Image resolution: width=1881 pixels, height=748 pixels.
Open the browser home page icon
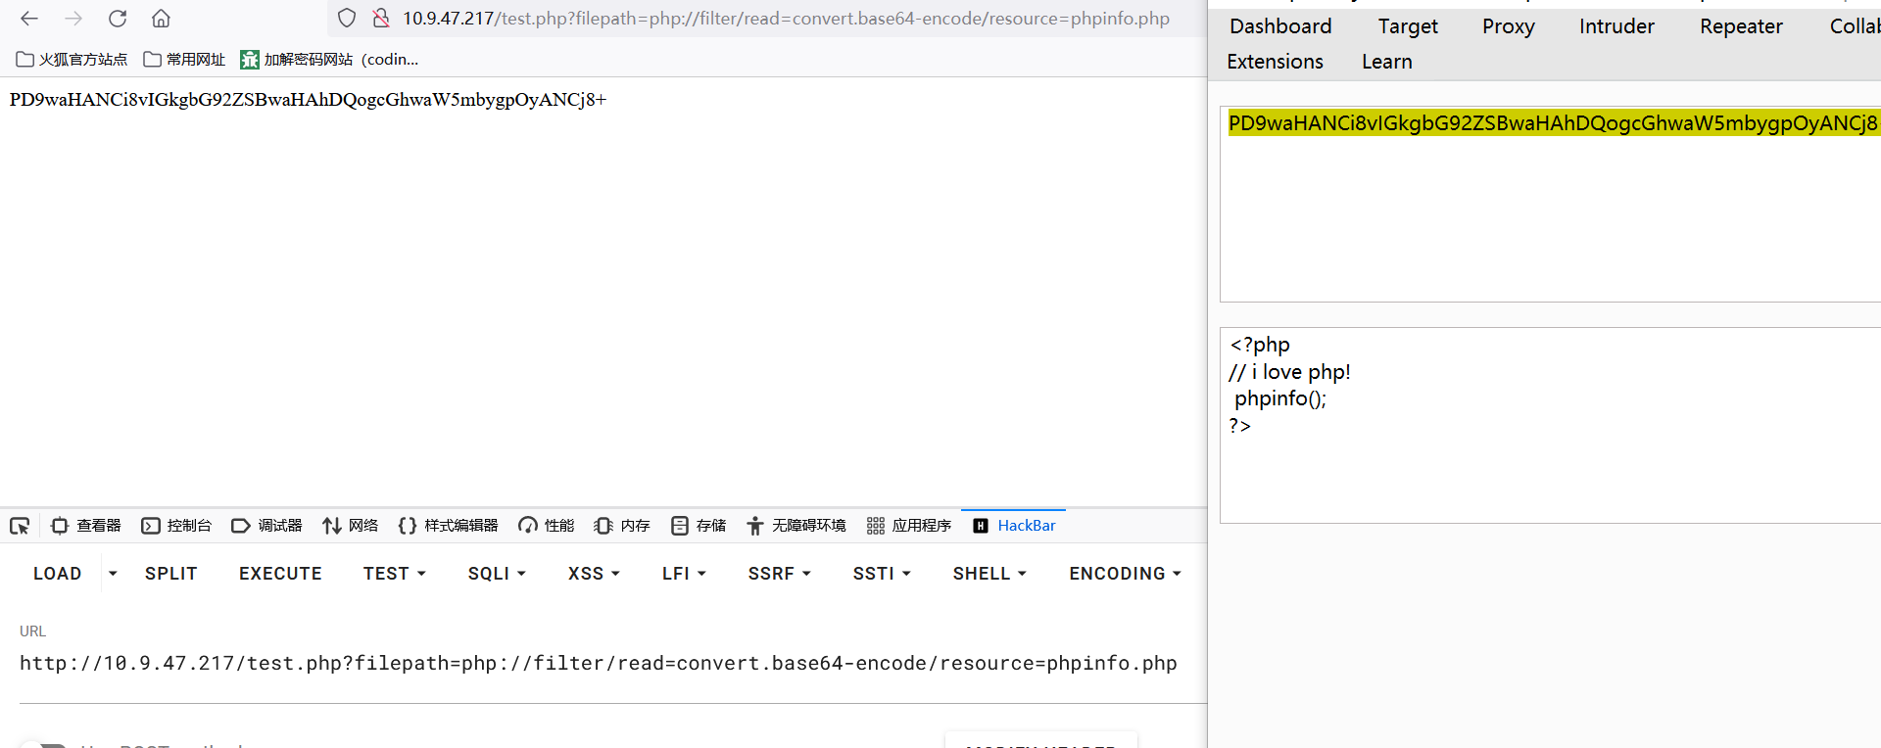point(162,19)
